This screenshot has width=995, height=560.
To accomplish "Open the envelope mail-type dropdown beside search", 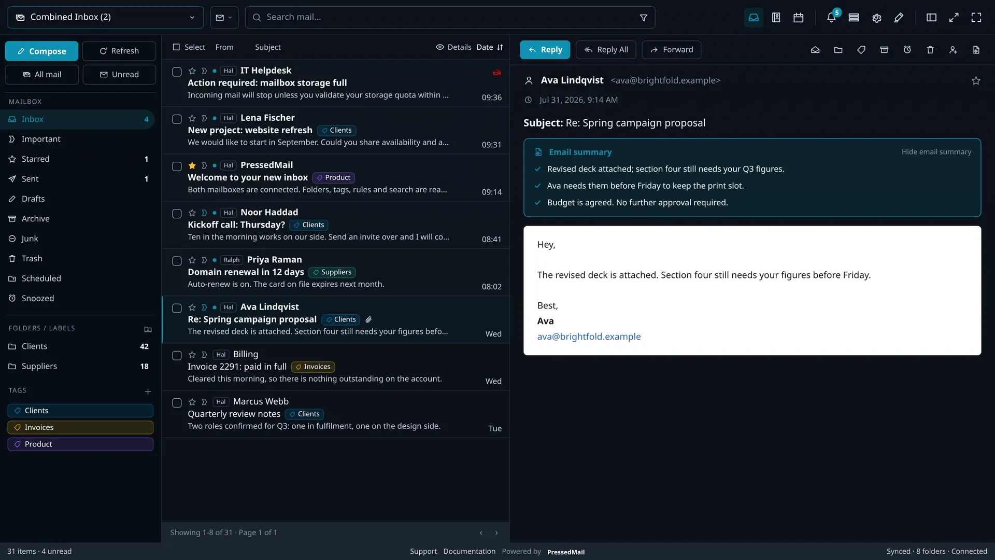I will (224, 17).
